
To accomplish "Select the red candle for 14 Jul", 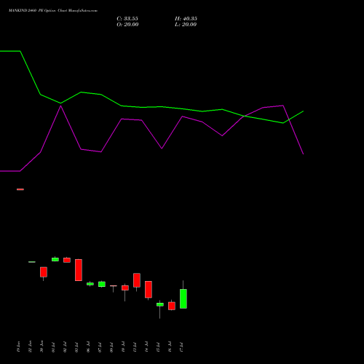I will [149, 290].
